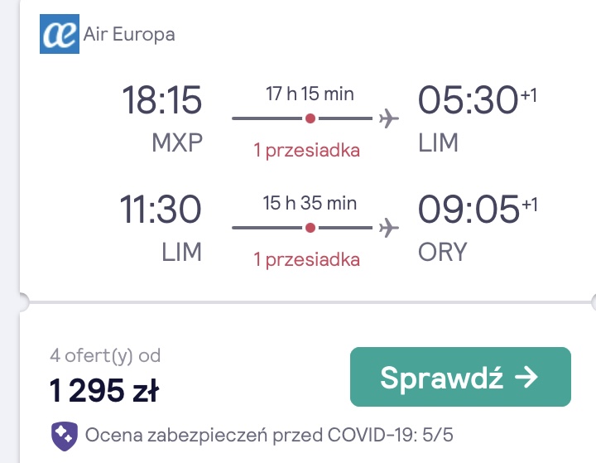Select the 18:15 departure time
This screenshot has width=596, height=463.
[161, 100]
